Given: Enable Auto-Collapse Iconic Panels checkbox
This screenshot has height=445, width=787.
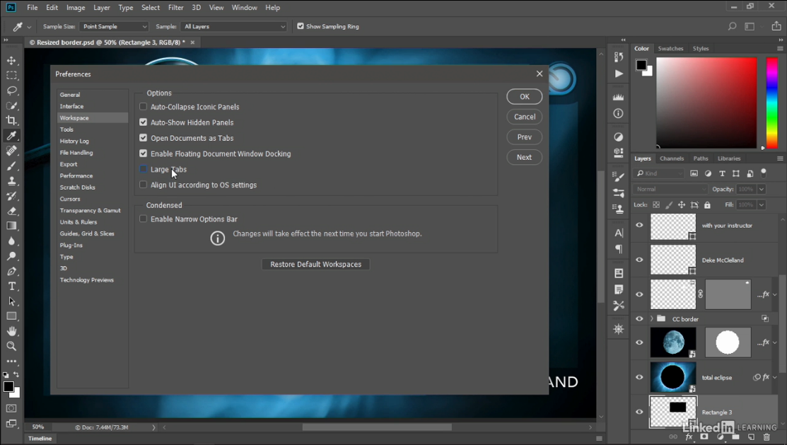Looking at the screenshot, I should click(143, 107).
